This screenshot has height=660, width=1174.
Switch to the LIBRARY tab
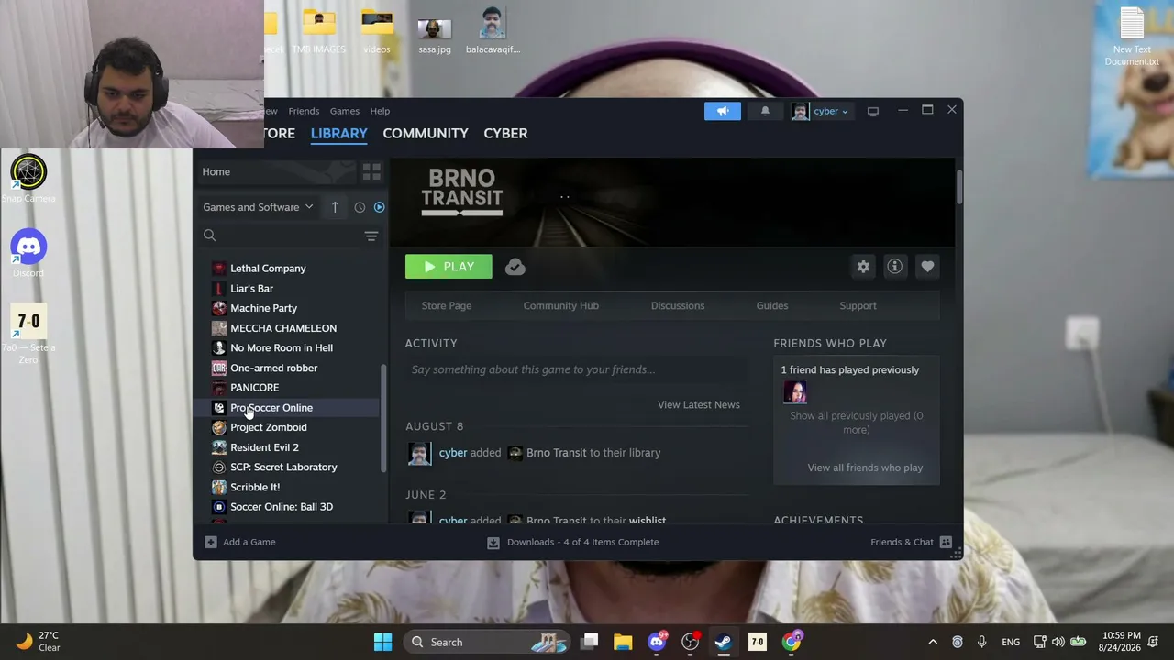(338, 133)
